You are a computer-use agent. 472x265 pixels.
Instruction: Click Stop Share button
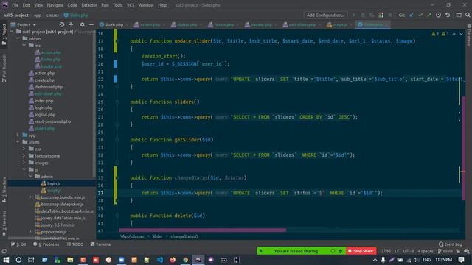(x=361, y=251)
